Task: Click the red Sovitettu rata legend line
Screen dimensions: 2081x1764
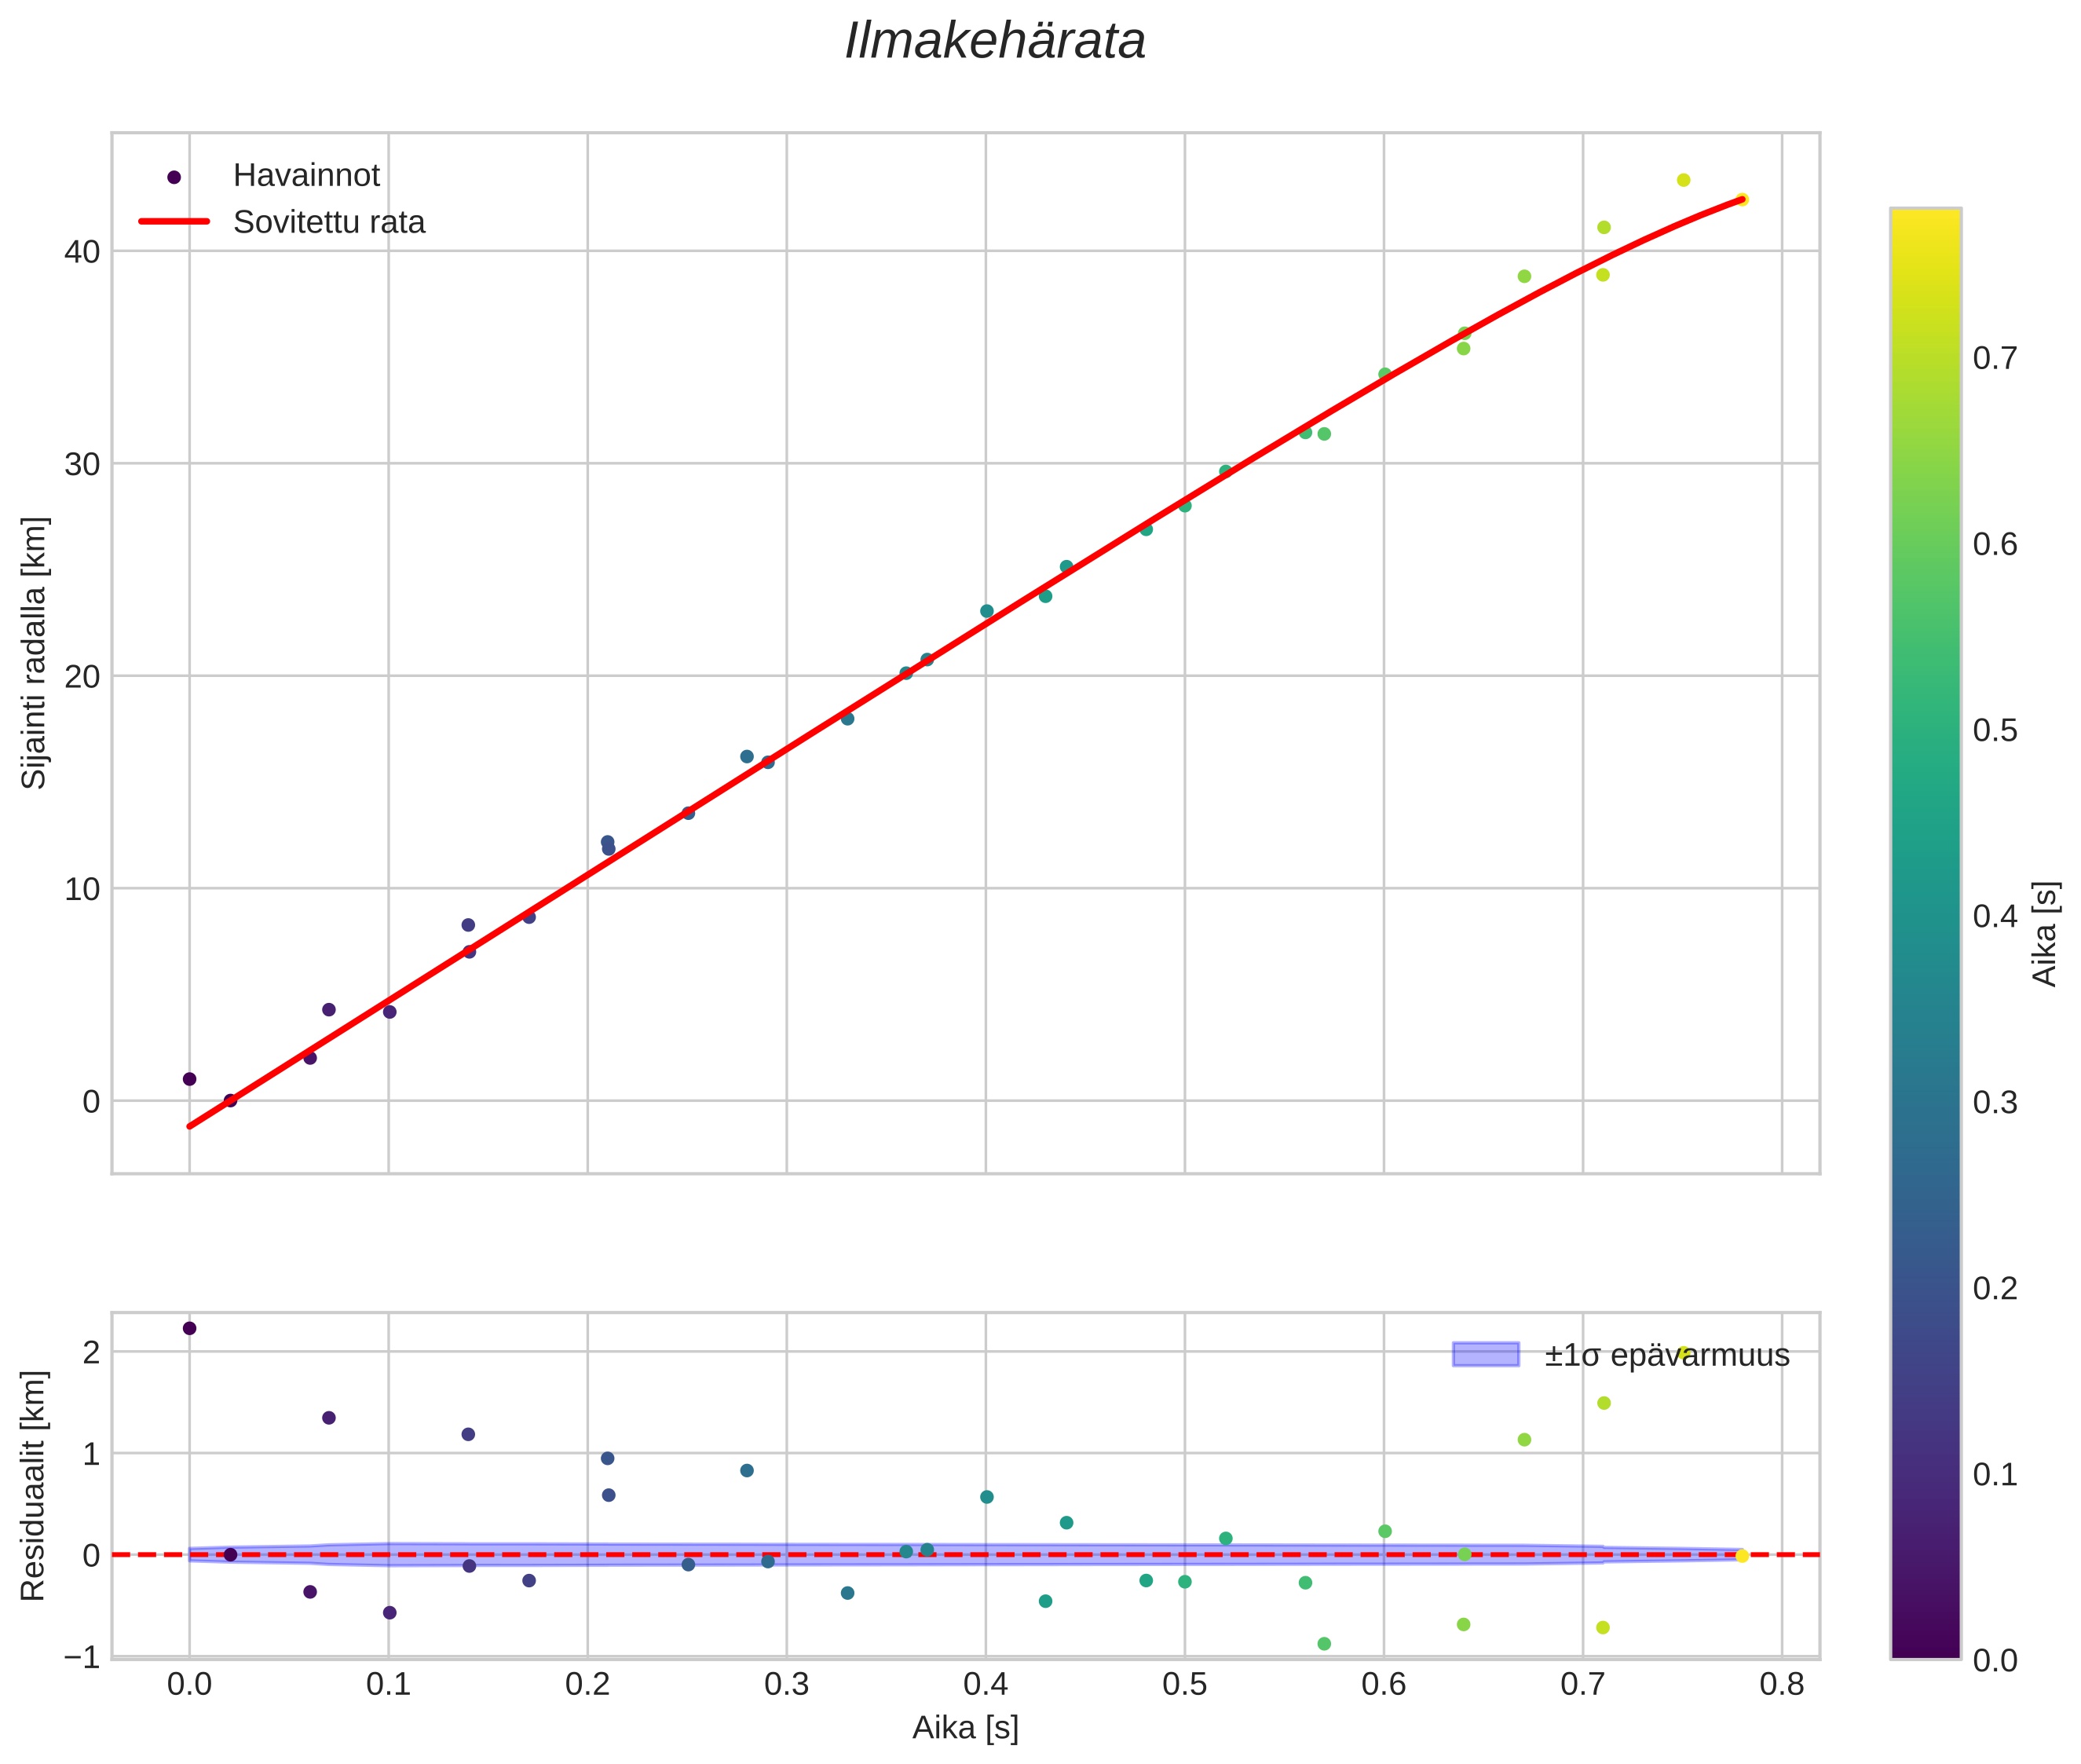Action: click(174, 221)
